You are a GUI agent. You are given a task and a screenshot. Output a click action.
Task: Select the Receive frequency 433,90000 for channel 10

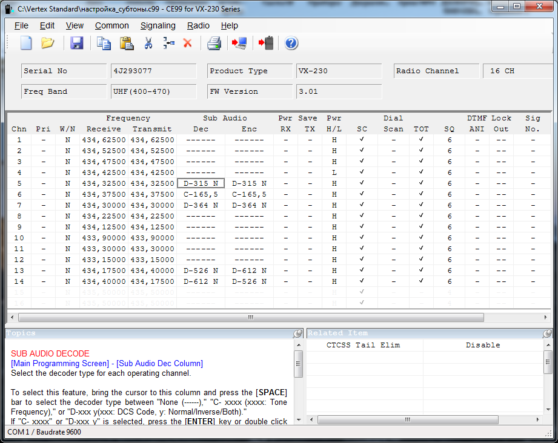pos(104,238)
